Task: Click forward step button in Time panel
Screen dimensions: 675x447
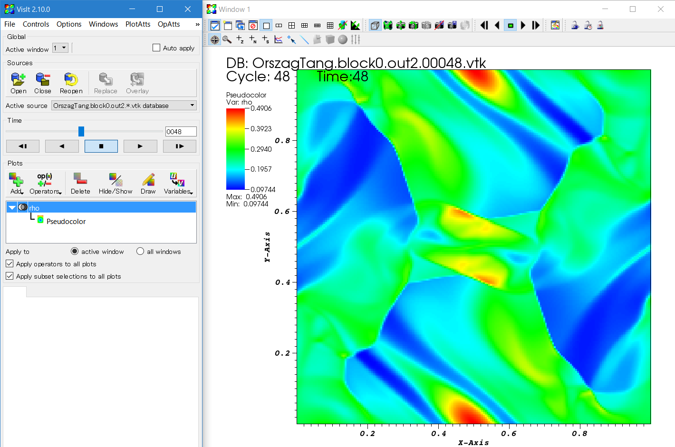Action: [180, 146]
